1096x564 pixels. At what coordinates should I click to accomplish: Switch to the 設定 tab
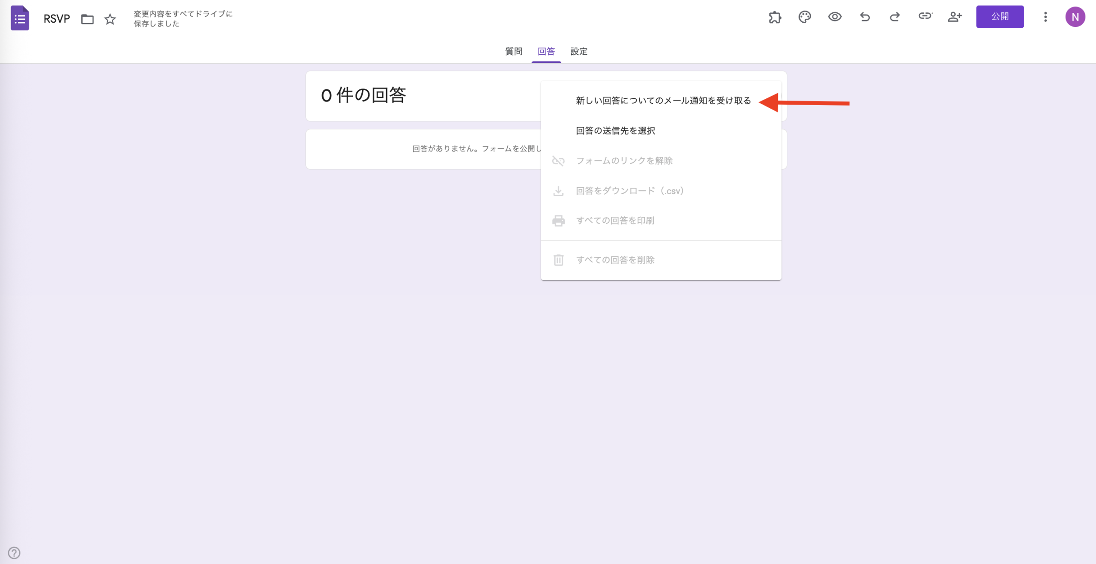(579, 51)
